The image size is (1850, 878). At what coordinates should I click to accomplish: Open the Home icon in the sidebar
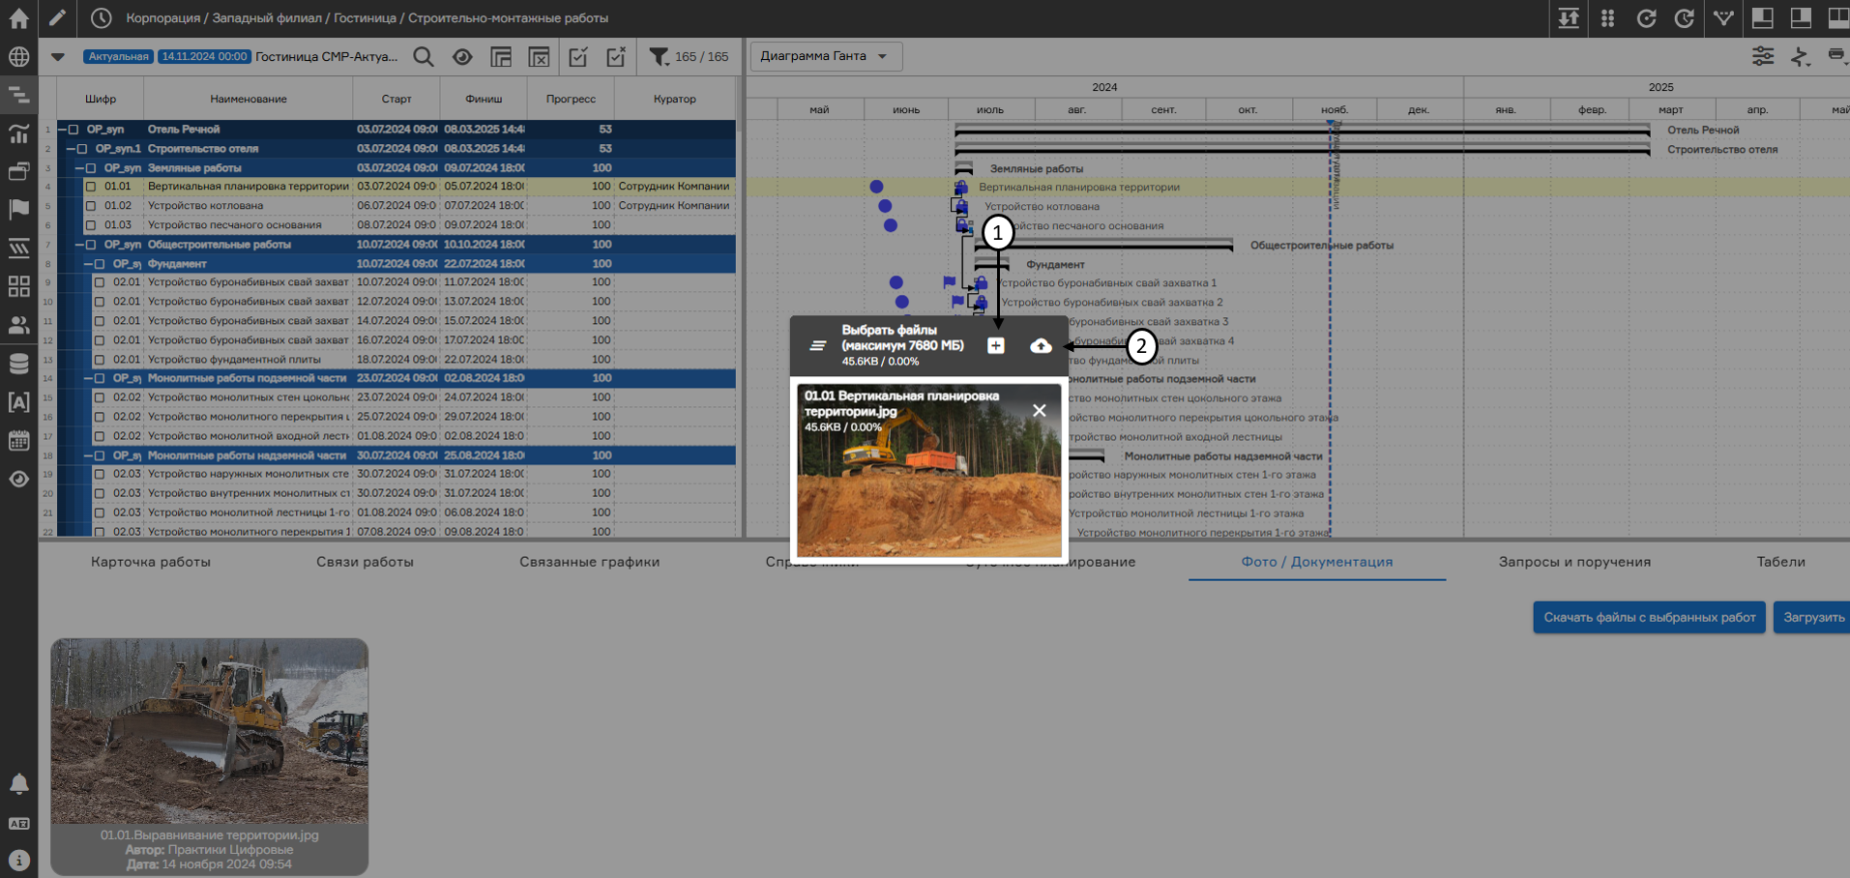pyautogui.click(x=18, y=17)
